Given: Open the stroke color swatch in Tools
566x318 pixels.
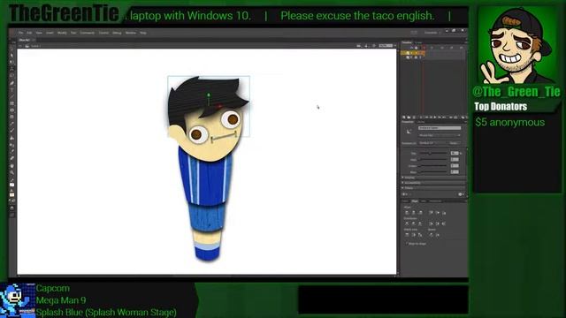Looking at the screenshot, I should pyautogui.click(x=11, y=185).
